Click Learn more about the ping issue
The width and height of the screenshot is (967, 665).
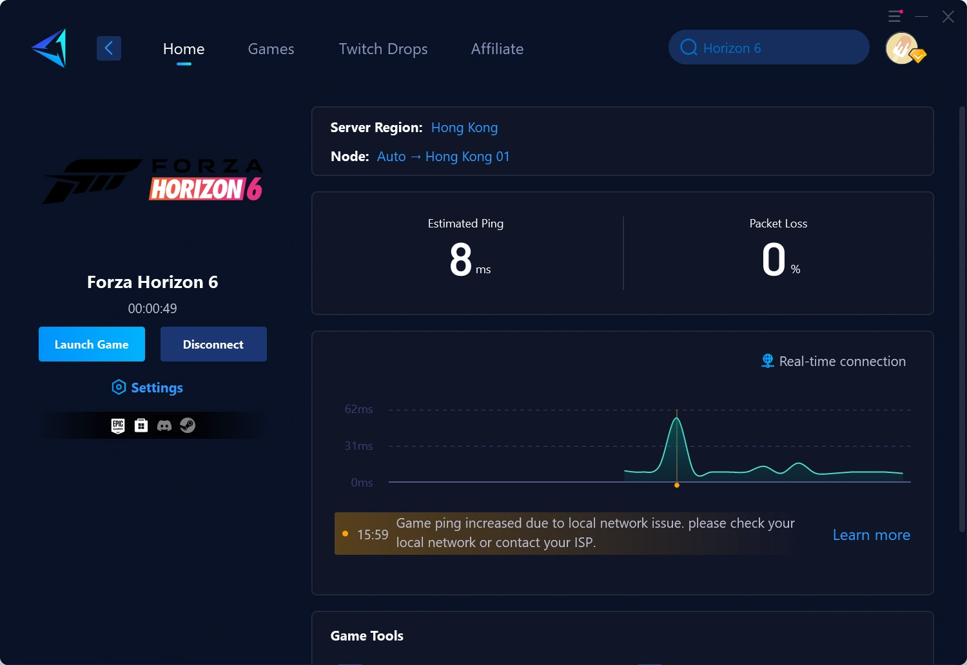[872, 535]
